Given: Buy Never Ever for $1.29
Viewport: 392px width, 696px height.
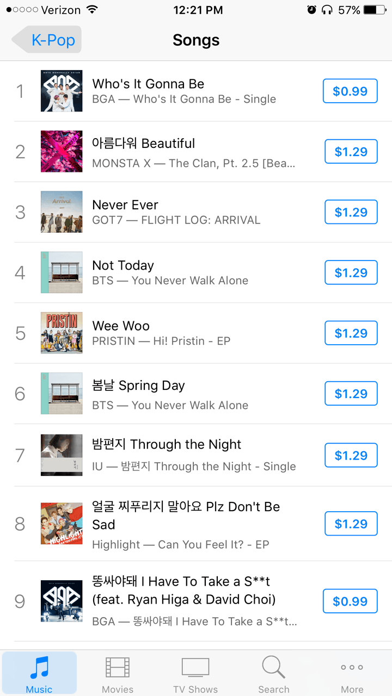Looking at the screenshot, I should pyautogui.click(x=351, y=212).
